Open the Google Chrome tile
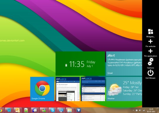Viewport: 159px width, 113px height. tap(42, 89)
